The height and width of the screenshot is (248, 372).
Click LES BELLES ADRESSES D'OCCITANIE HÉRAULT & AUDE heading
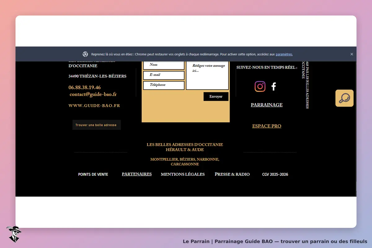tap(185, 147)
